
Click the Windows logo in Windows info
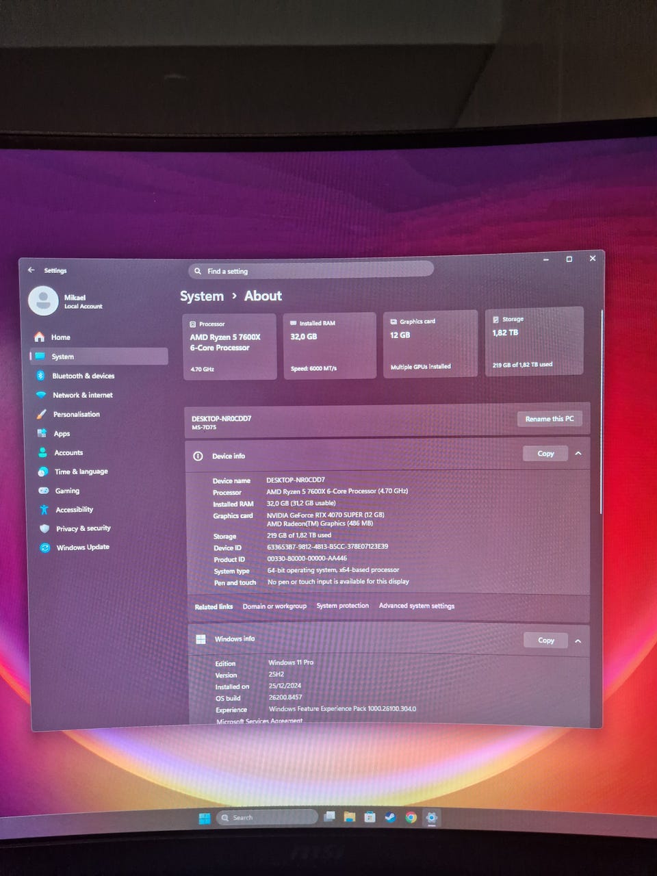pyautogui.click(x=201, y=639)
